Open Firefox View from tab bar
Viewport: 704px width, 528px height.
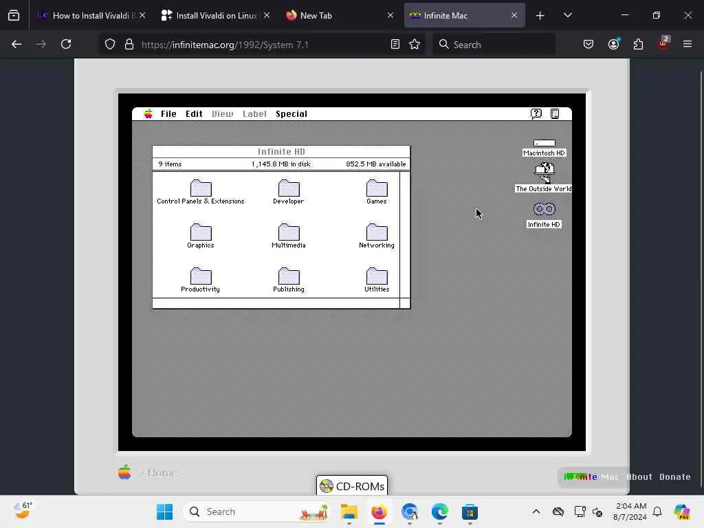[14, 16]
